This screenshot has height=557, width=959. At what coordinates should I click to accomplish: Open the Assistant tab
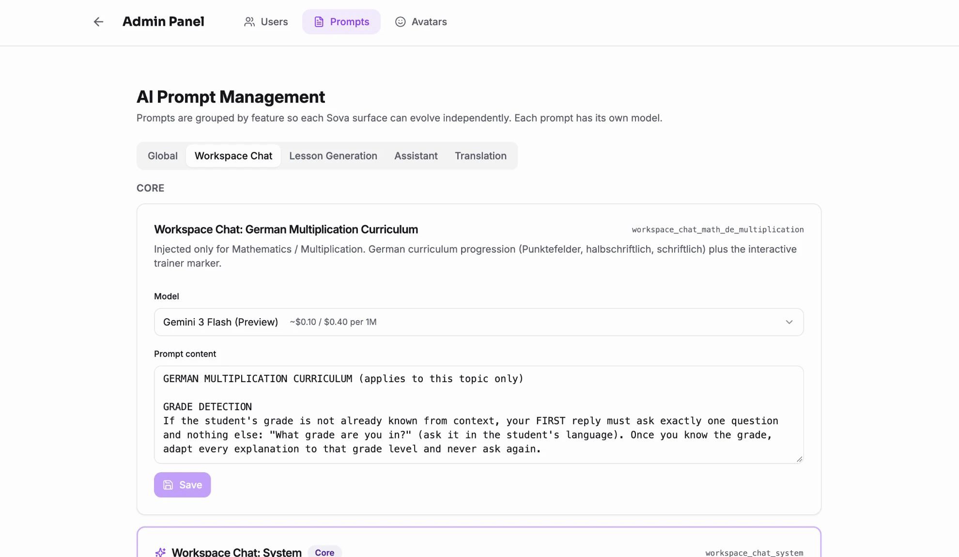pos(416,156)
